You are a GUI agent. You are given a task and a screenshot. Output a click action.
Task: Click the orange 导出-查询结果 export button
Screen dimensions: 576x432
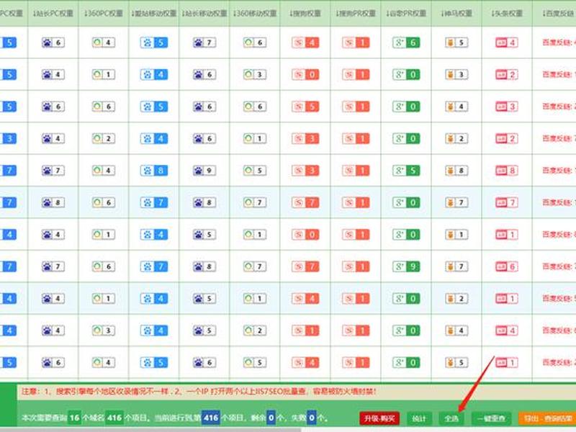pyautogui.click(x=547, y=418)
